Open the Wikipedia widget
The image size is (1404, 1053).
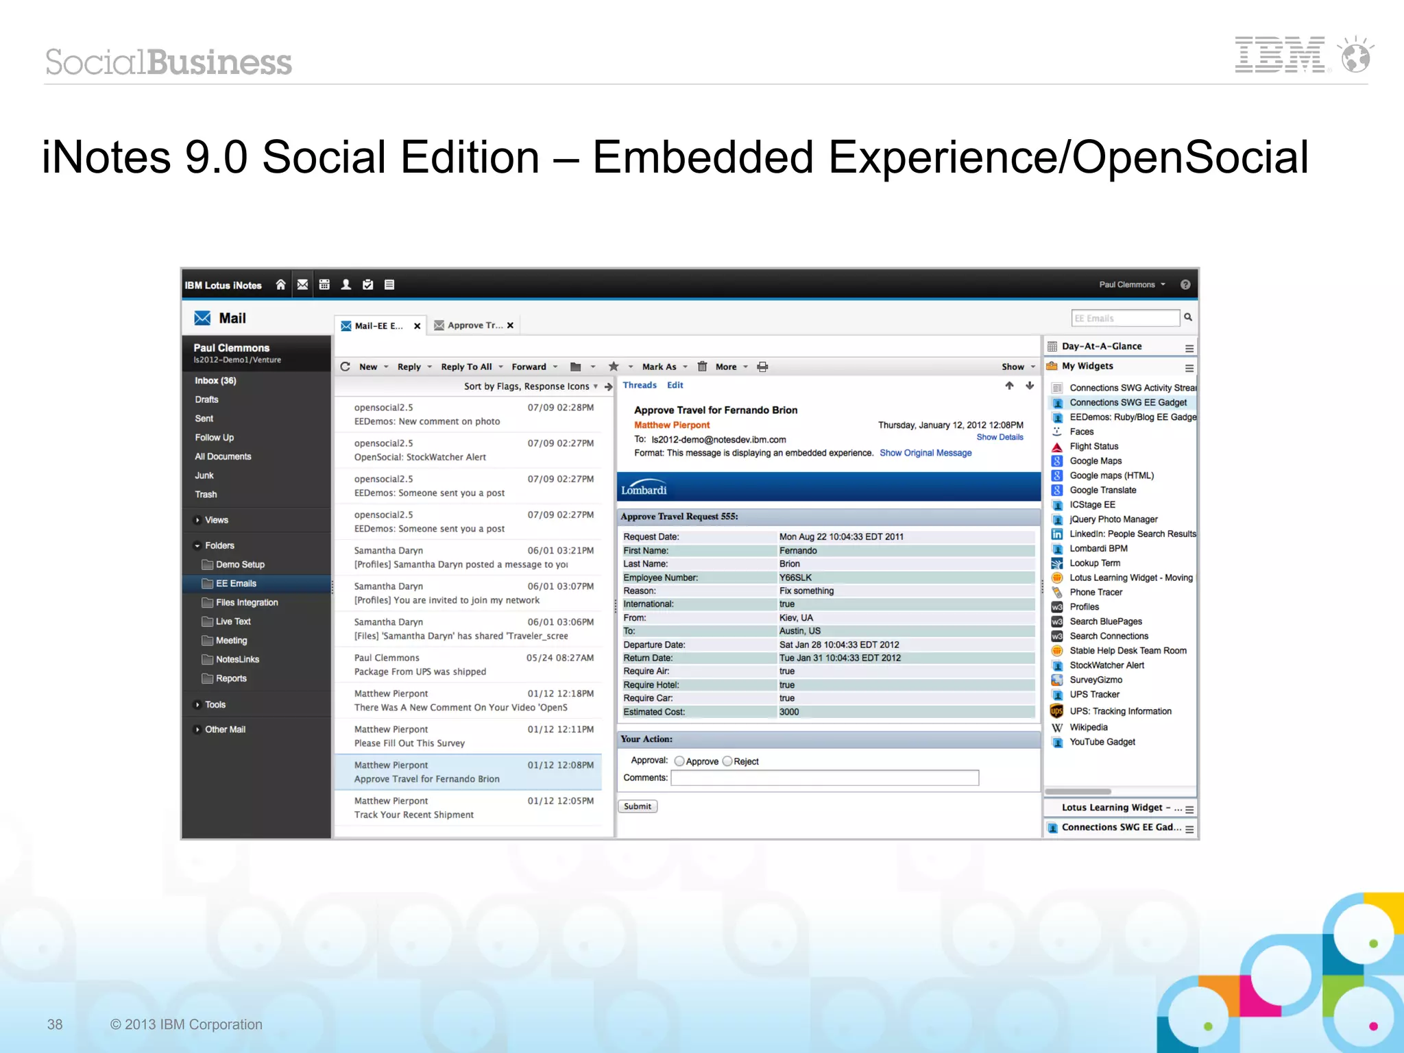[1089, 728]
